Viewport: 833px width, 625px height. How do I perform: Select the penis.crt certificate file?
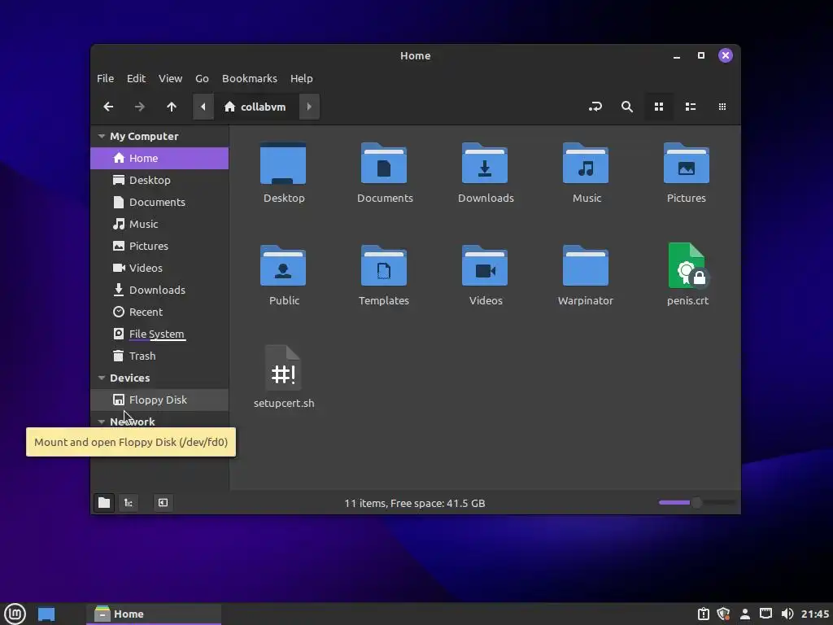click(x=687, y=266)
